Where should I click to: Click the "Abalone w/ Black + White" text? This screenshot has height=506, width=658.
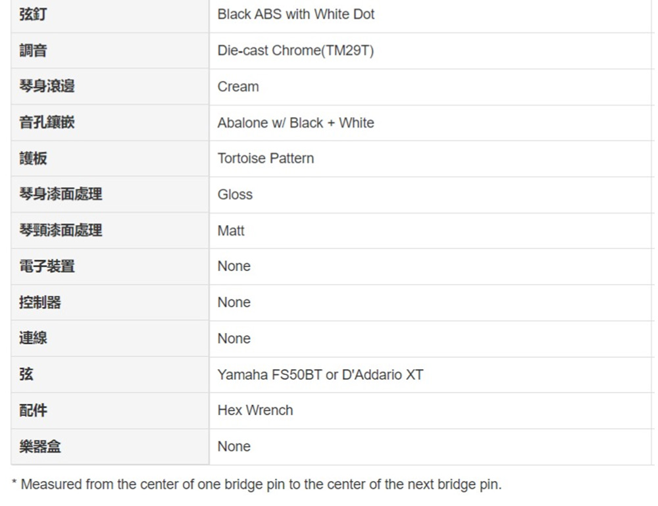click(x=295, y=122)
